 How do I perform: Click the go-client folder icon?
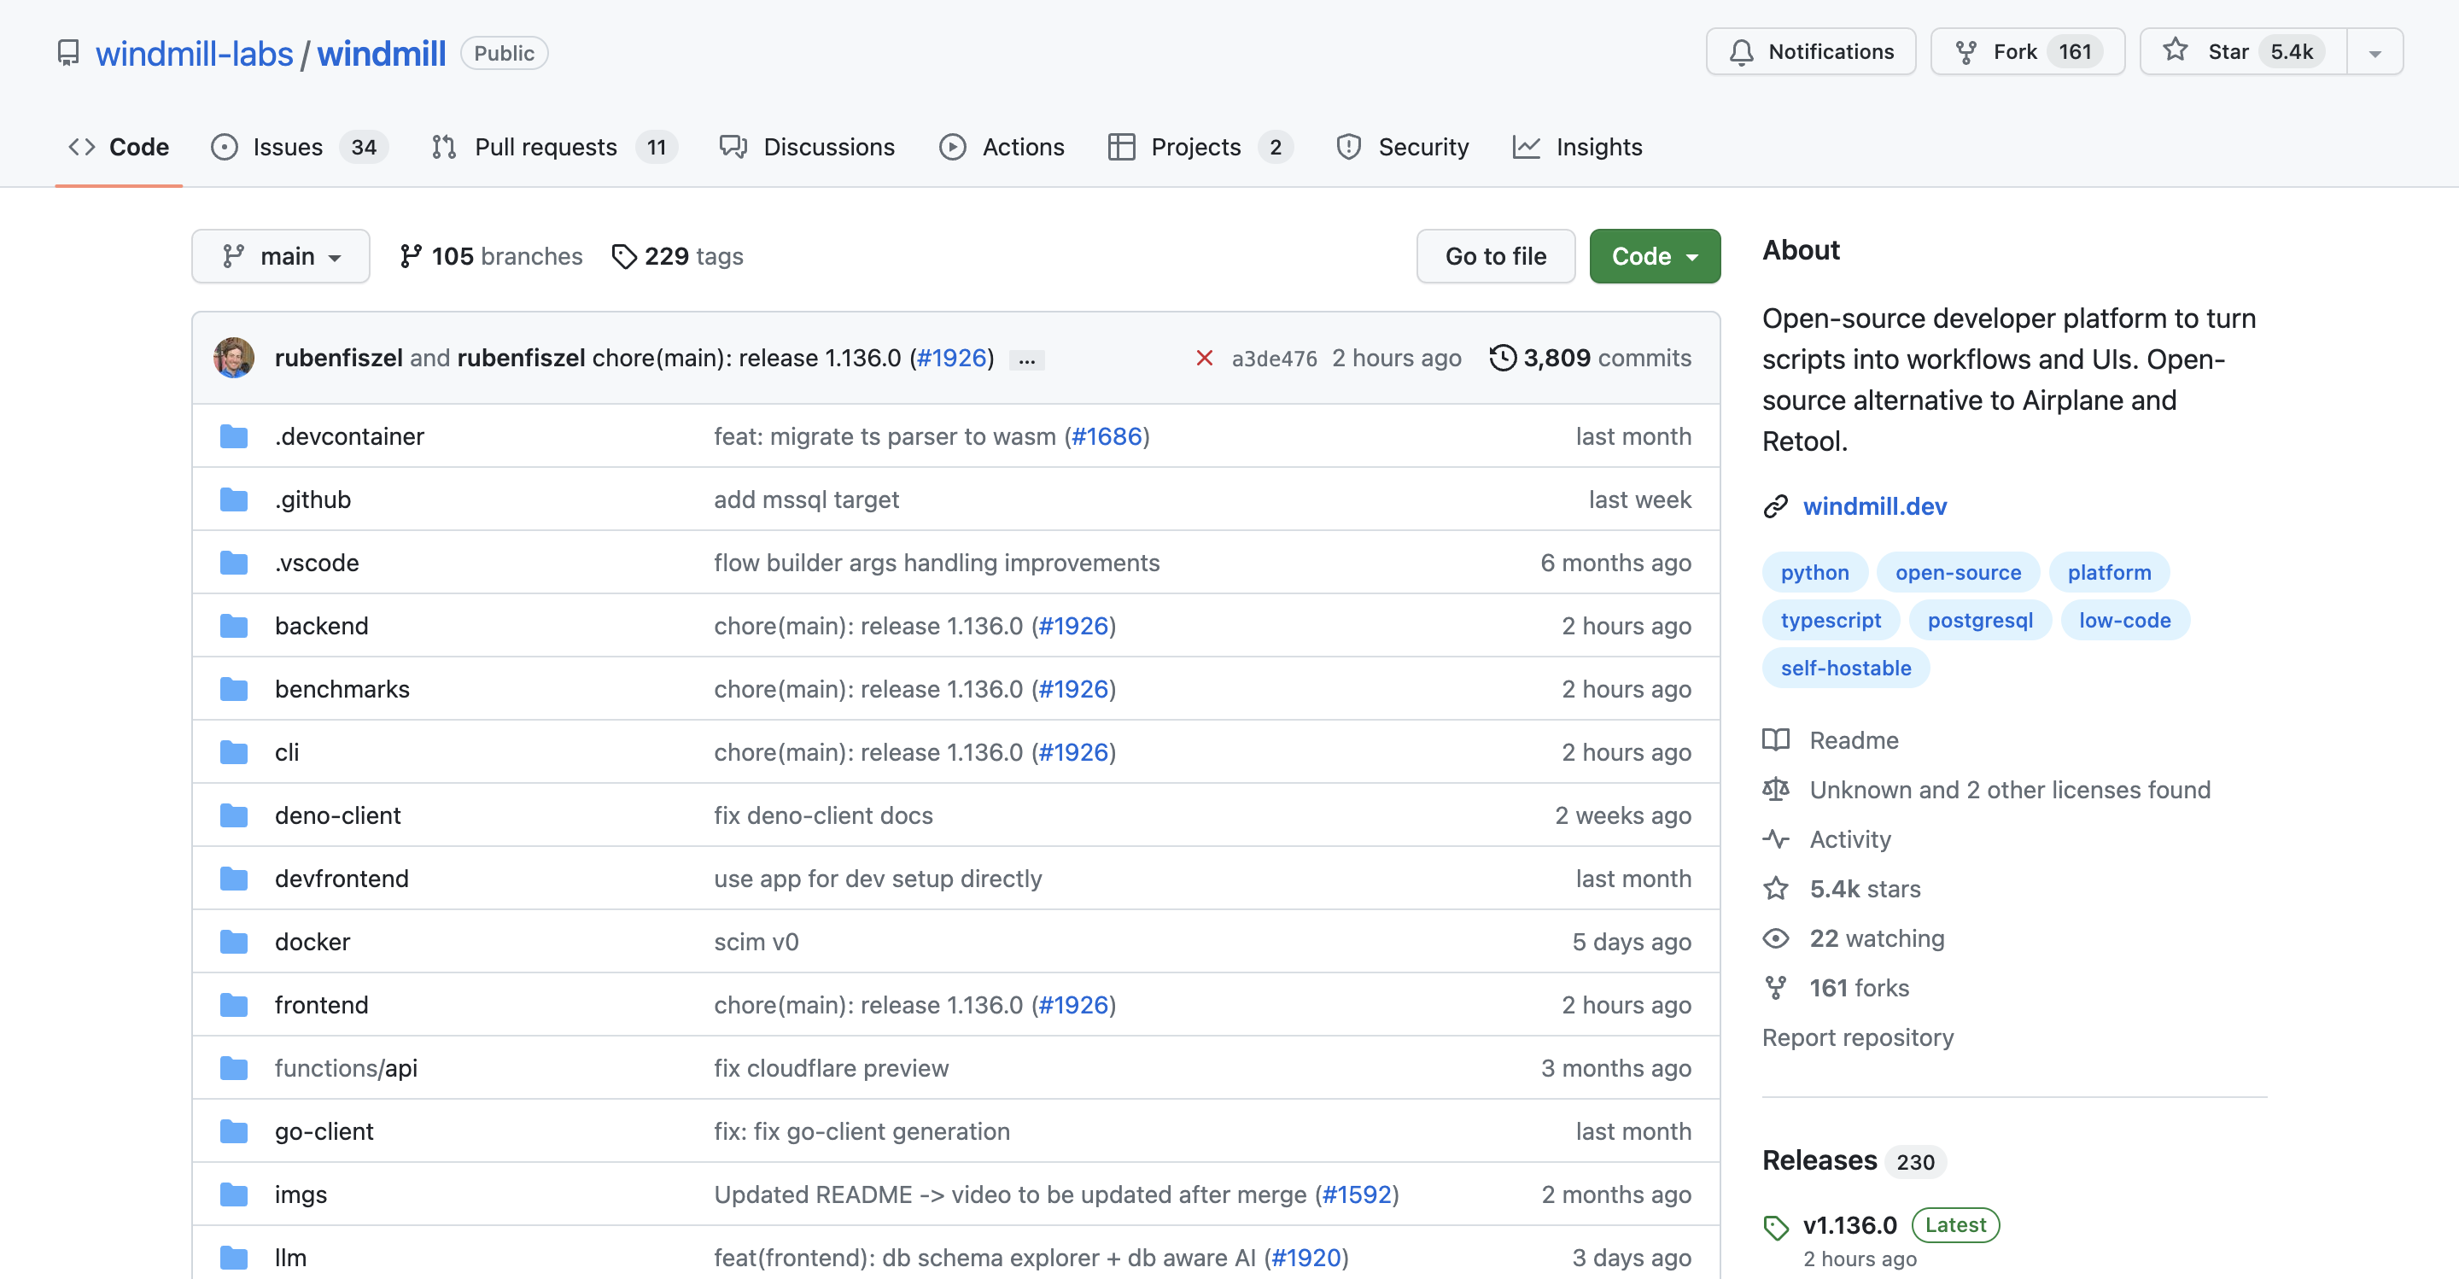click(233, 1131)
